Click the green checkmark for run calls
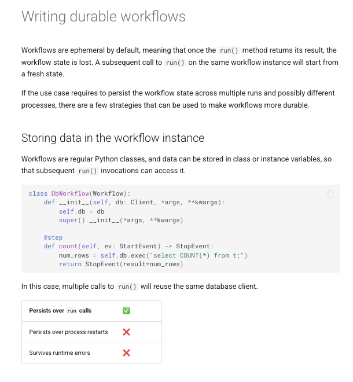353x382 pixels. 126,311
